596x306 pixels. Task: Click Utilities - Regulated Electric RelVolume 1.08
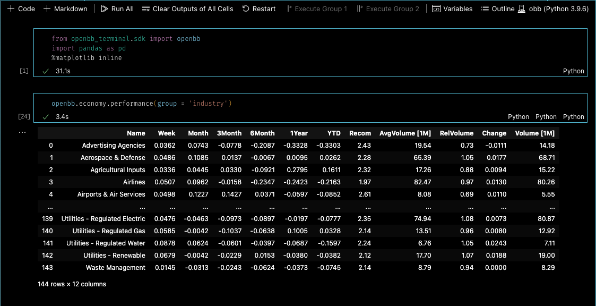point(467,218)
